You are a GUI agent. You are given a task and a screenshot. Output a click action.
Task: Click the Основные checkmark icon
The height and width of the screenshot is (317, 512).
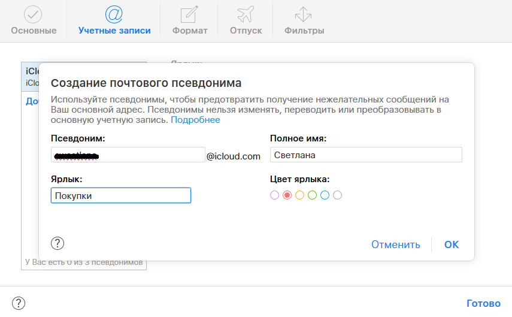(34, 14)
